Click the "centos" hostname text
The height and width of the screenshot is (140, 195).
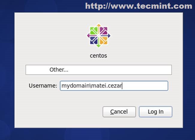coord(99,55)
